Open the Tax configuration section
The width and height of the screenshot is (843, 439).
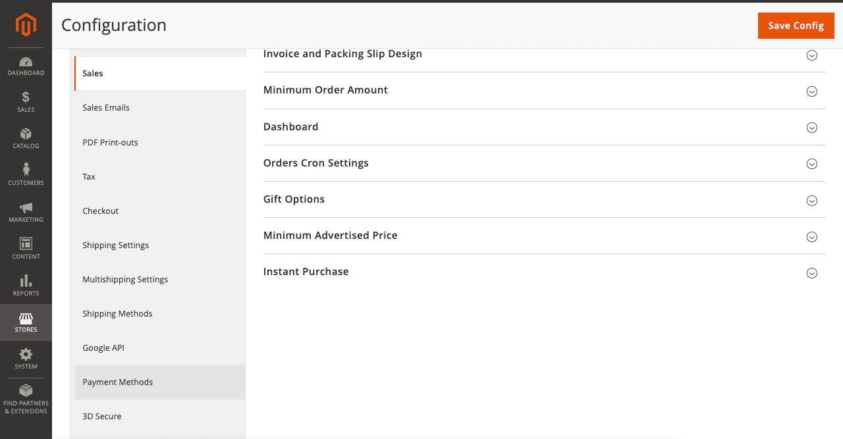(88, 176)
